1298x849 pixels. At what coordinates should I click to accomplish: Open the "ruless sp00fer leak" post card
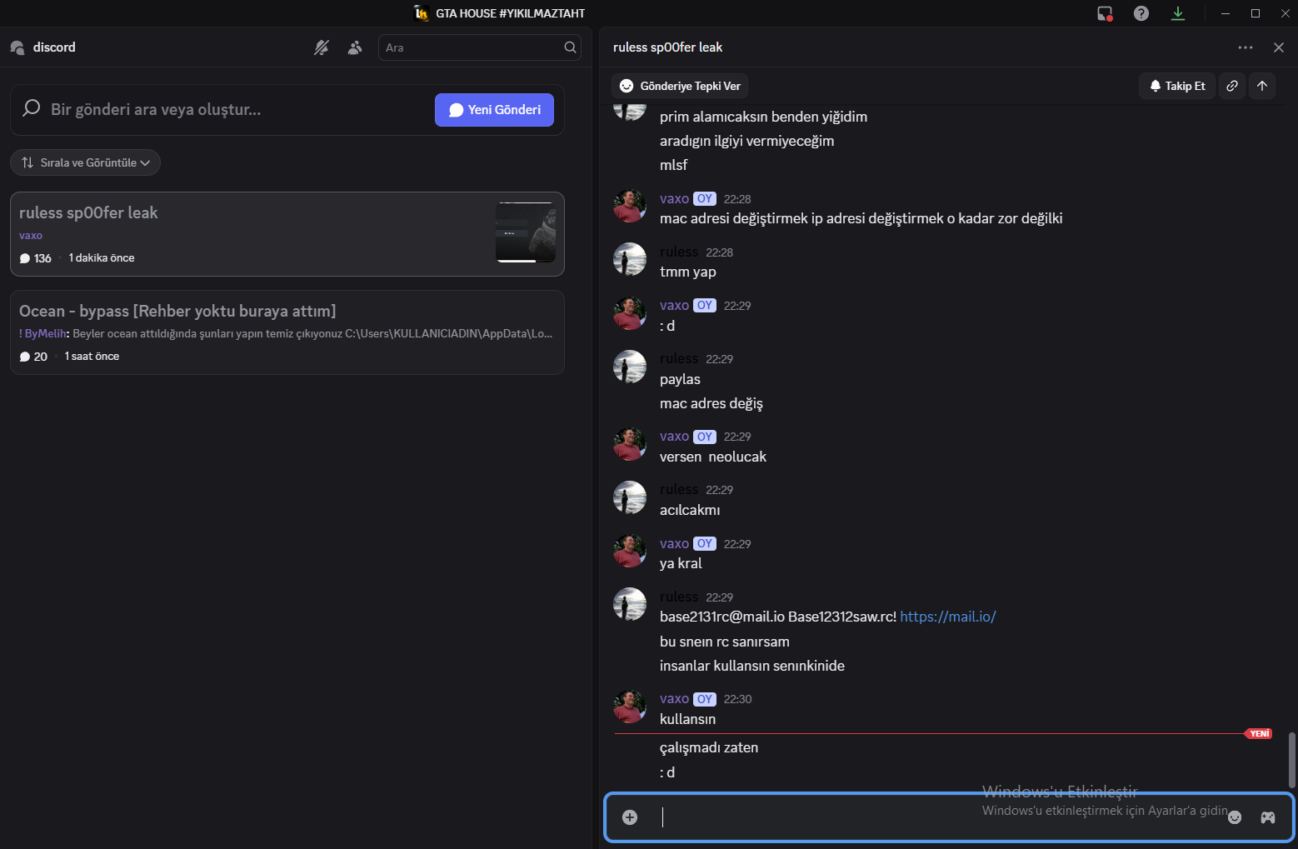[x=287, y=234]
